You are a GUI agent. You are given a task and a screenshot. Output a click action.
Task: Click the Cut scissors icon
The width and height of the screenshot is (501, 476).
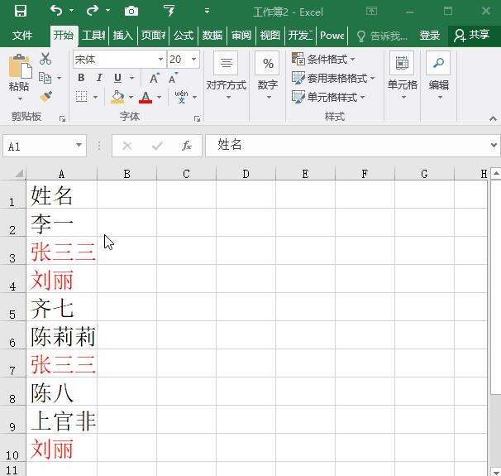coord(45,59)
